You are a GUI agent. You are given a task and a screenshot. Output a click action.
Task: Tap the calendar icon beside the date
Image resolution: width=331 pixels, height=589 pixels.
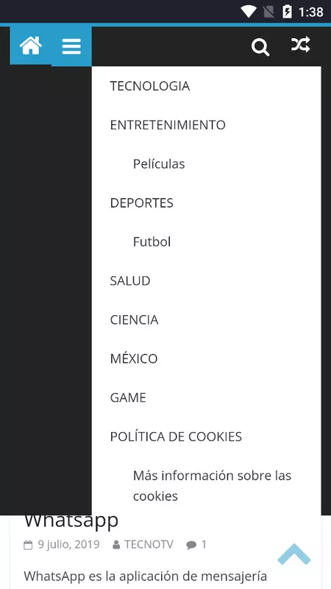(28, 545)
